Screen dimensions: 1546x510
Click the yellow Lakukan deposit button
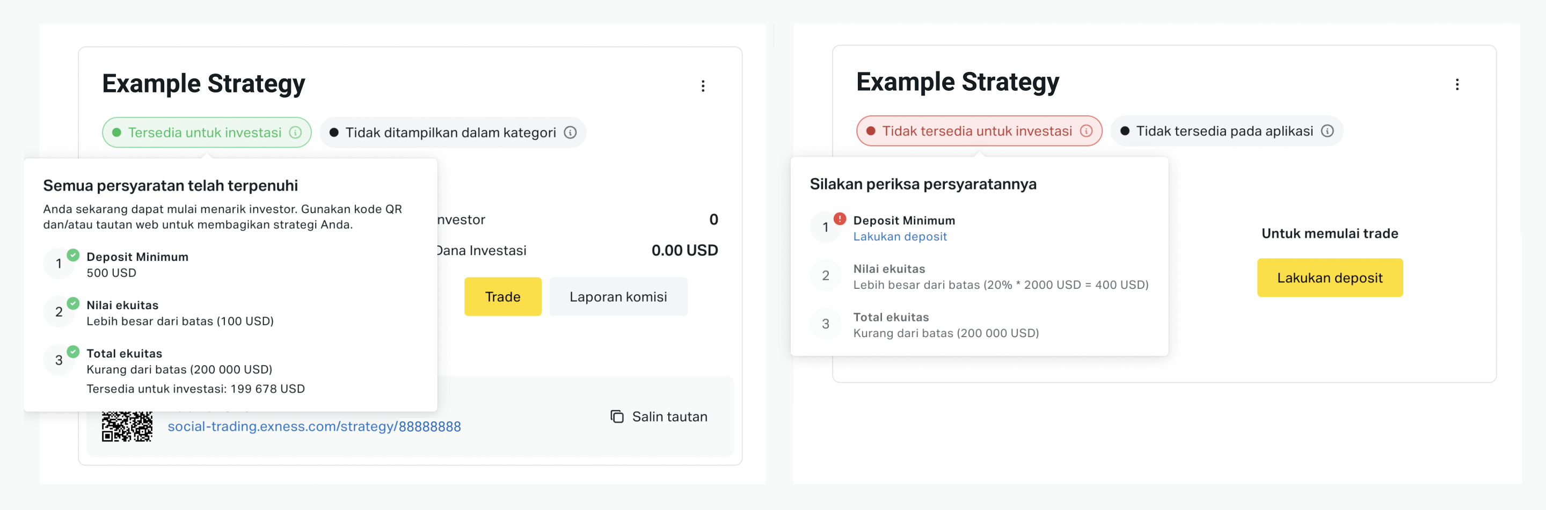point(1329,278)
